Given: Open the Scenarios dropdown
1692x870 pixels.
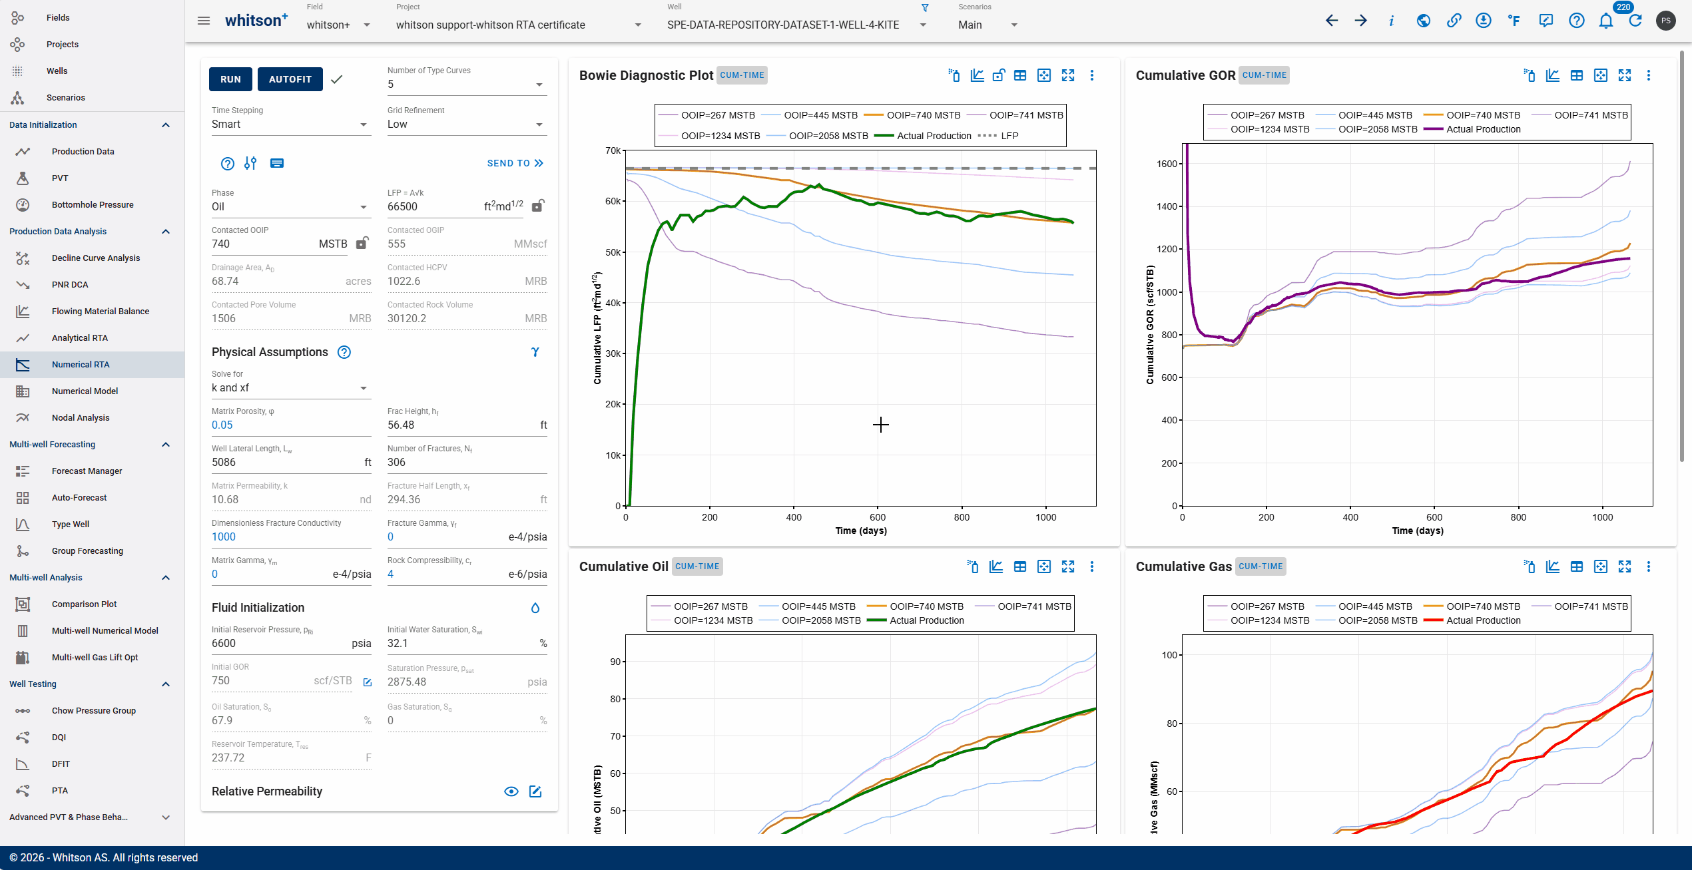Looking at the screenshot, I should (988, 25).
